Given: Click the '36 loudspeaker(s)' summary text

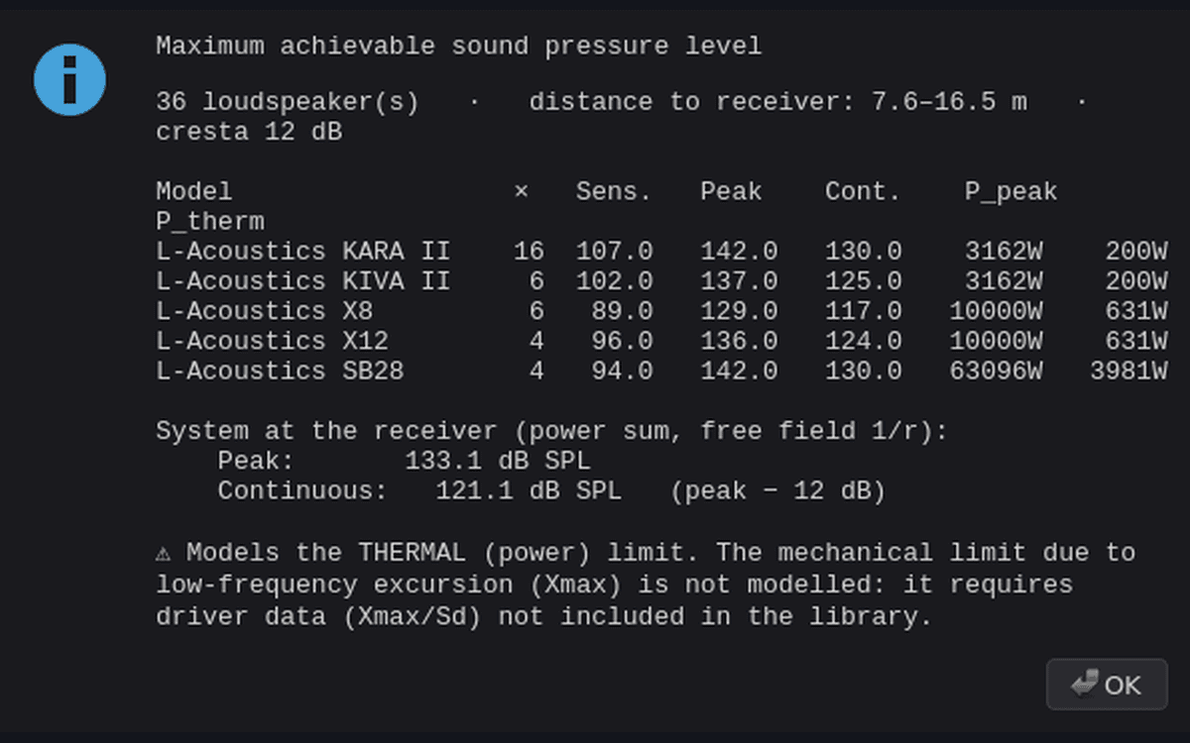Looking at the screenshot, I should 288,102.
